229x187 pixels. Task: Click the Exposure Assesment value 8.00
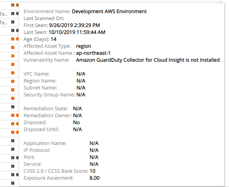95,178
